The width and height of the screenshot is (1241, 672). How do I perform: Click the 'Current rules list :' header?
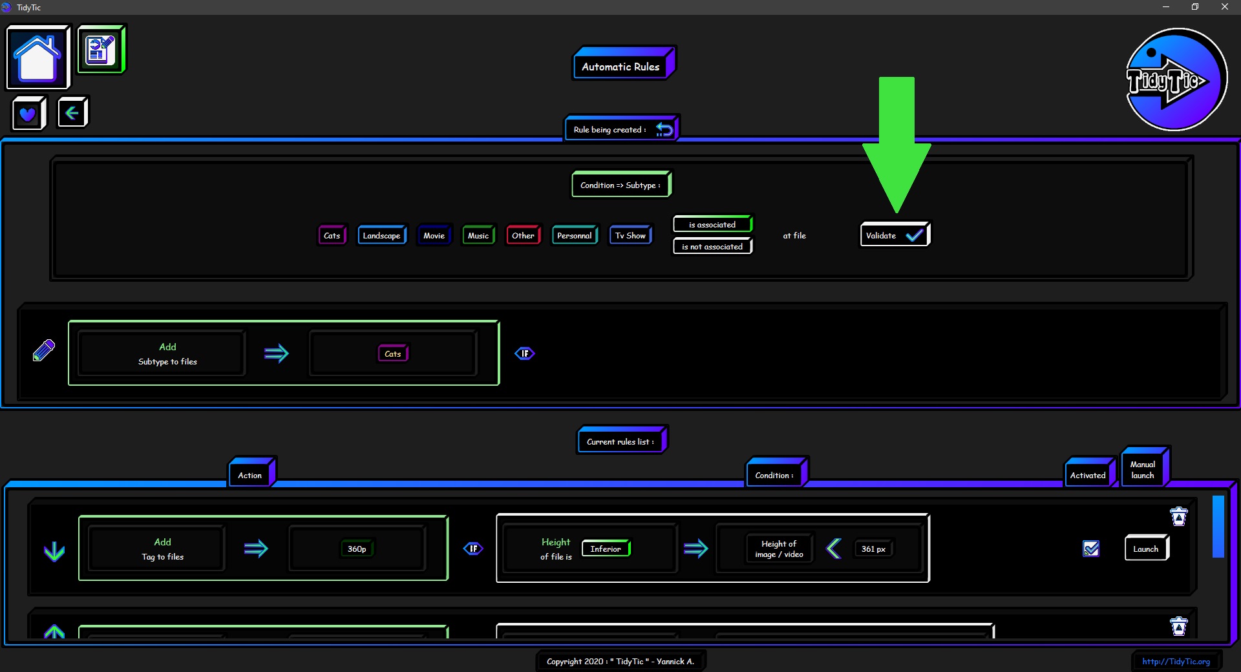[x=622, y=440]
